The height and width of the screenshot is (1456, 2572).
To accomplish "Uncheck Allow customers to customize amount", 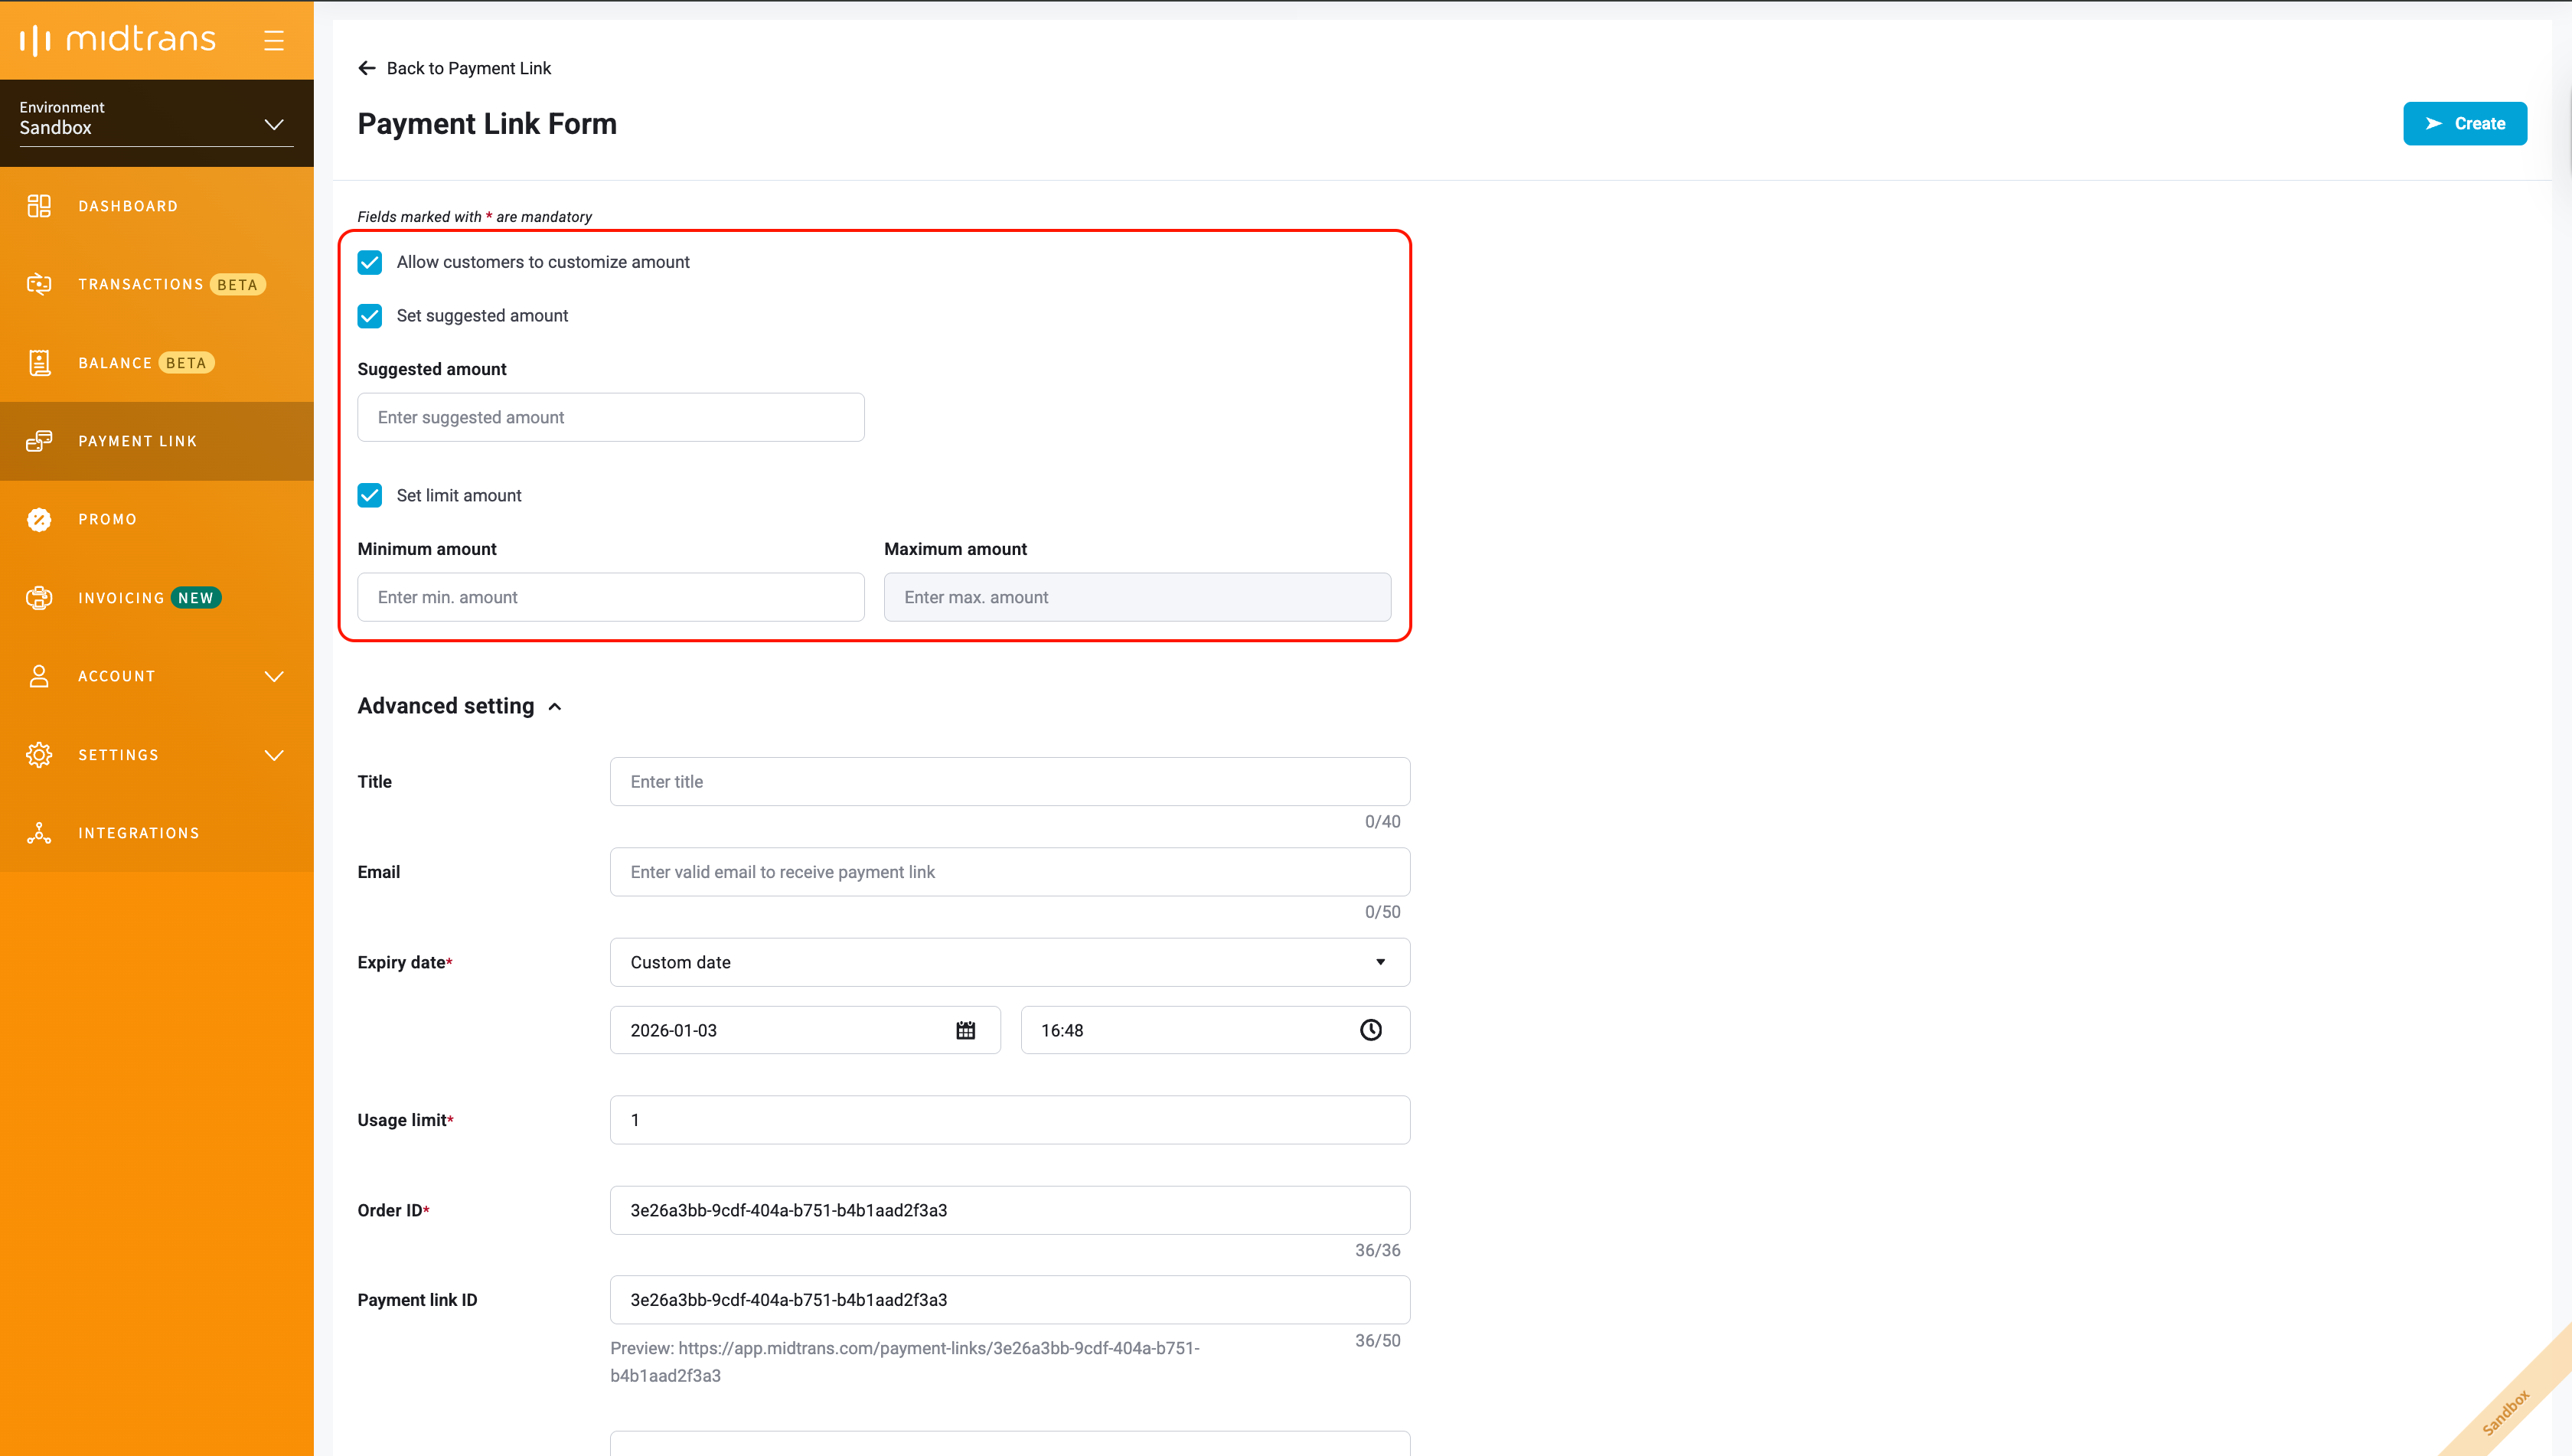I will (x=370, y=262).
